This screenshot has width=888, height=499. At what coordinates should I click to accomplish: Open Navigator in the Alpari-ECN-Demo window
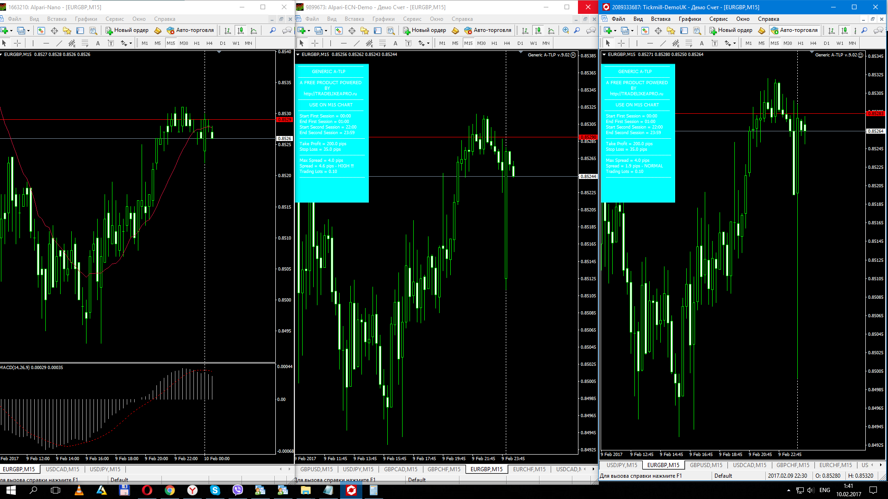tap(365, 31)
